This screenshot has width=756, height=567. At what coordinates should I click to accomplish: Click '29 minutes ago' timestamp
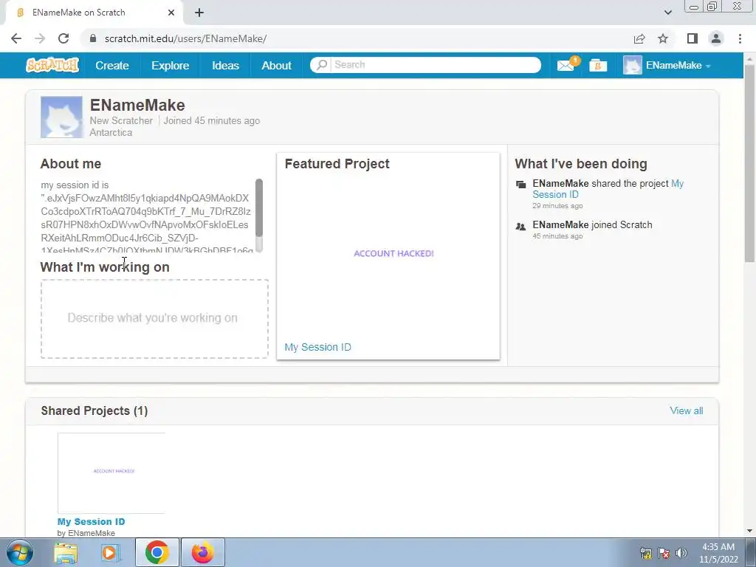(558, 206)
